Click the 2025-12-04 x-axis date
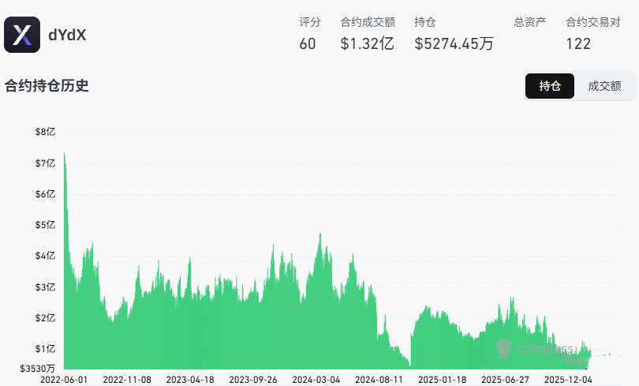Viewport: 639px width, 386px height. click(x=568, y=380)
